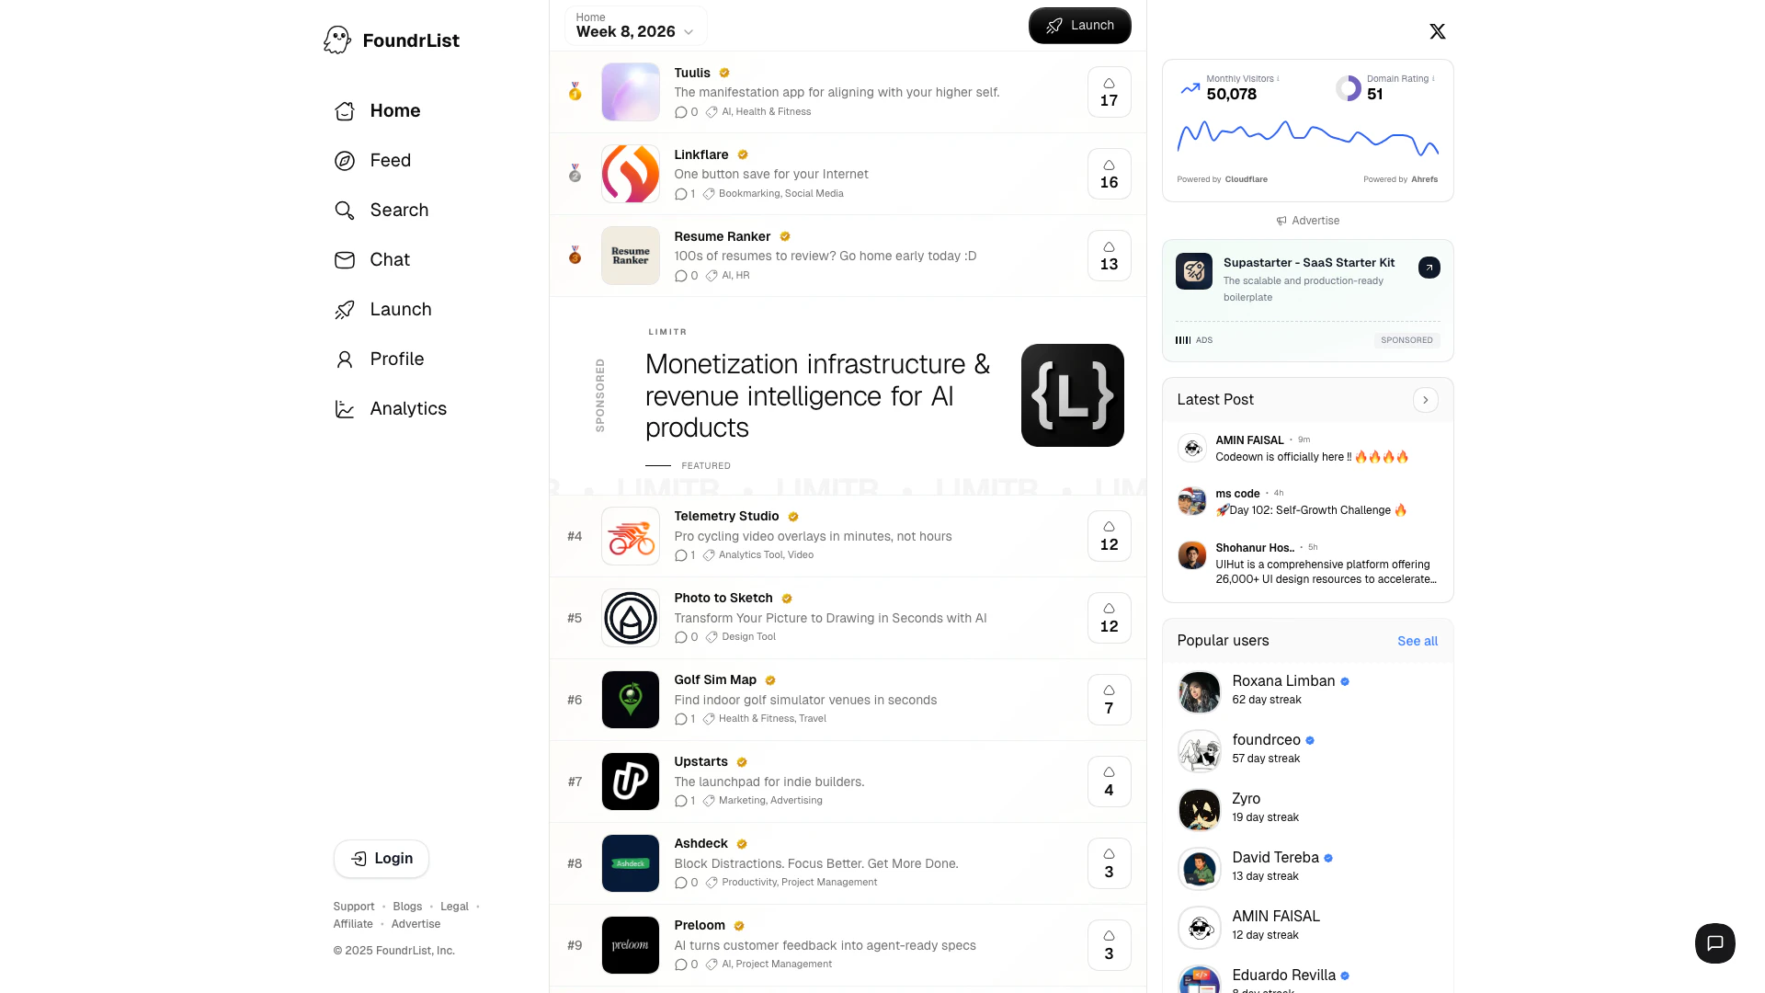This screenshot has width=1765, height=993.
Task: Upvote Tuulis with 17 votes
Action: 1109,92
